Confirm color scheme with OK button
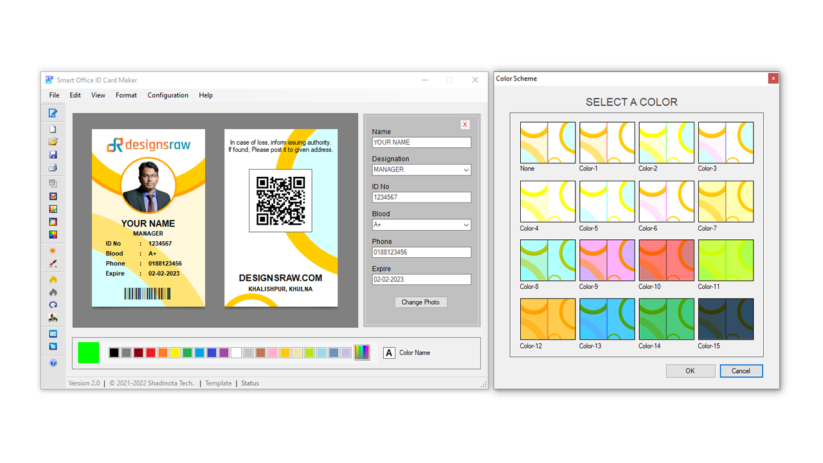Screen dimensions: 823x463 [690, 370]
